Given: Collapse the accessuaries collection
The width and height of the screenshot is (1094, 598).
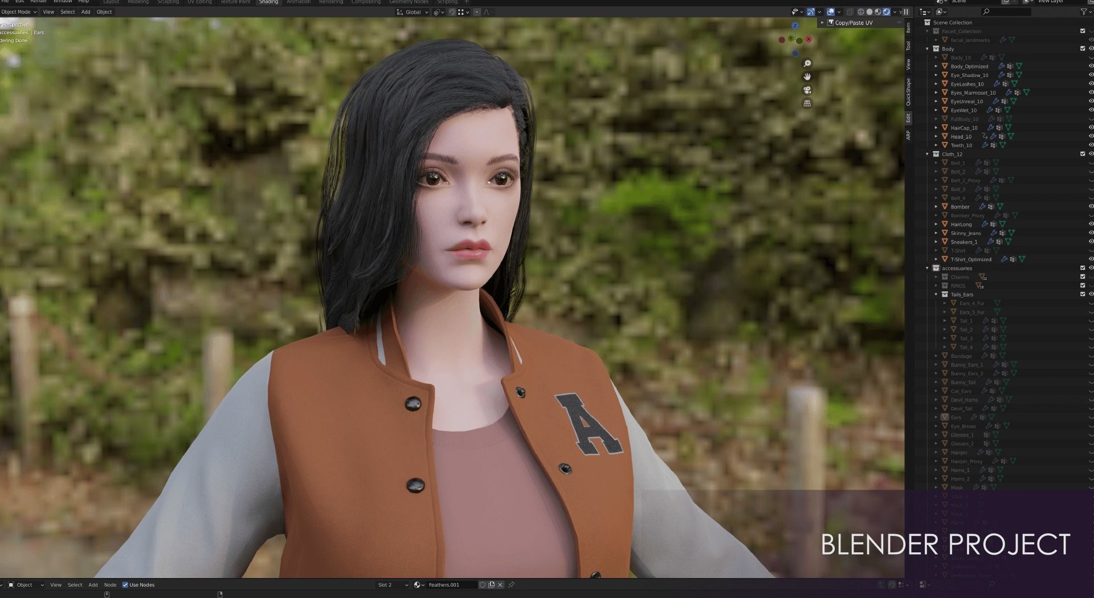Looking at the screenshot, I should click(x=927, y=268).
